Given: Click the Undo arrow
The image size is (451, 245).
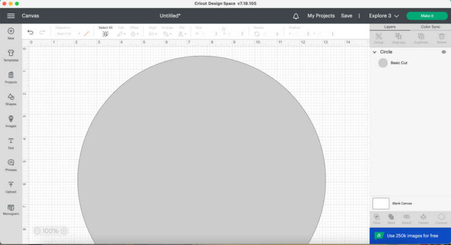Looking at the screenshot, I should pos(31,33).
